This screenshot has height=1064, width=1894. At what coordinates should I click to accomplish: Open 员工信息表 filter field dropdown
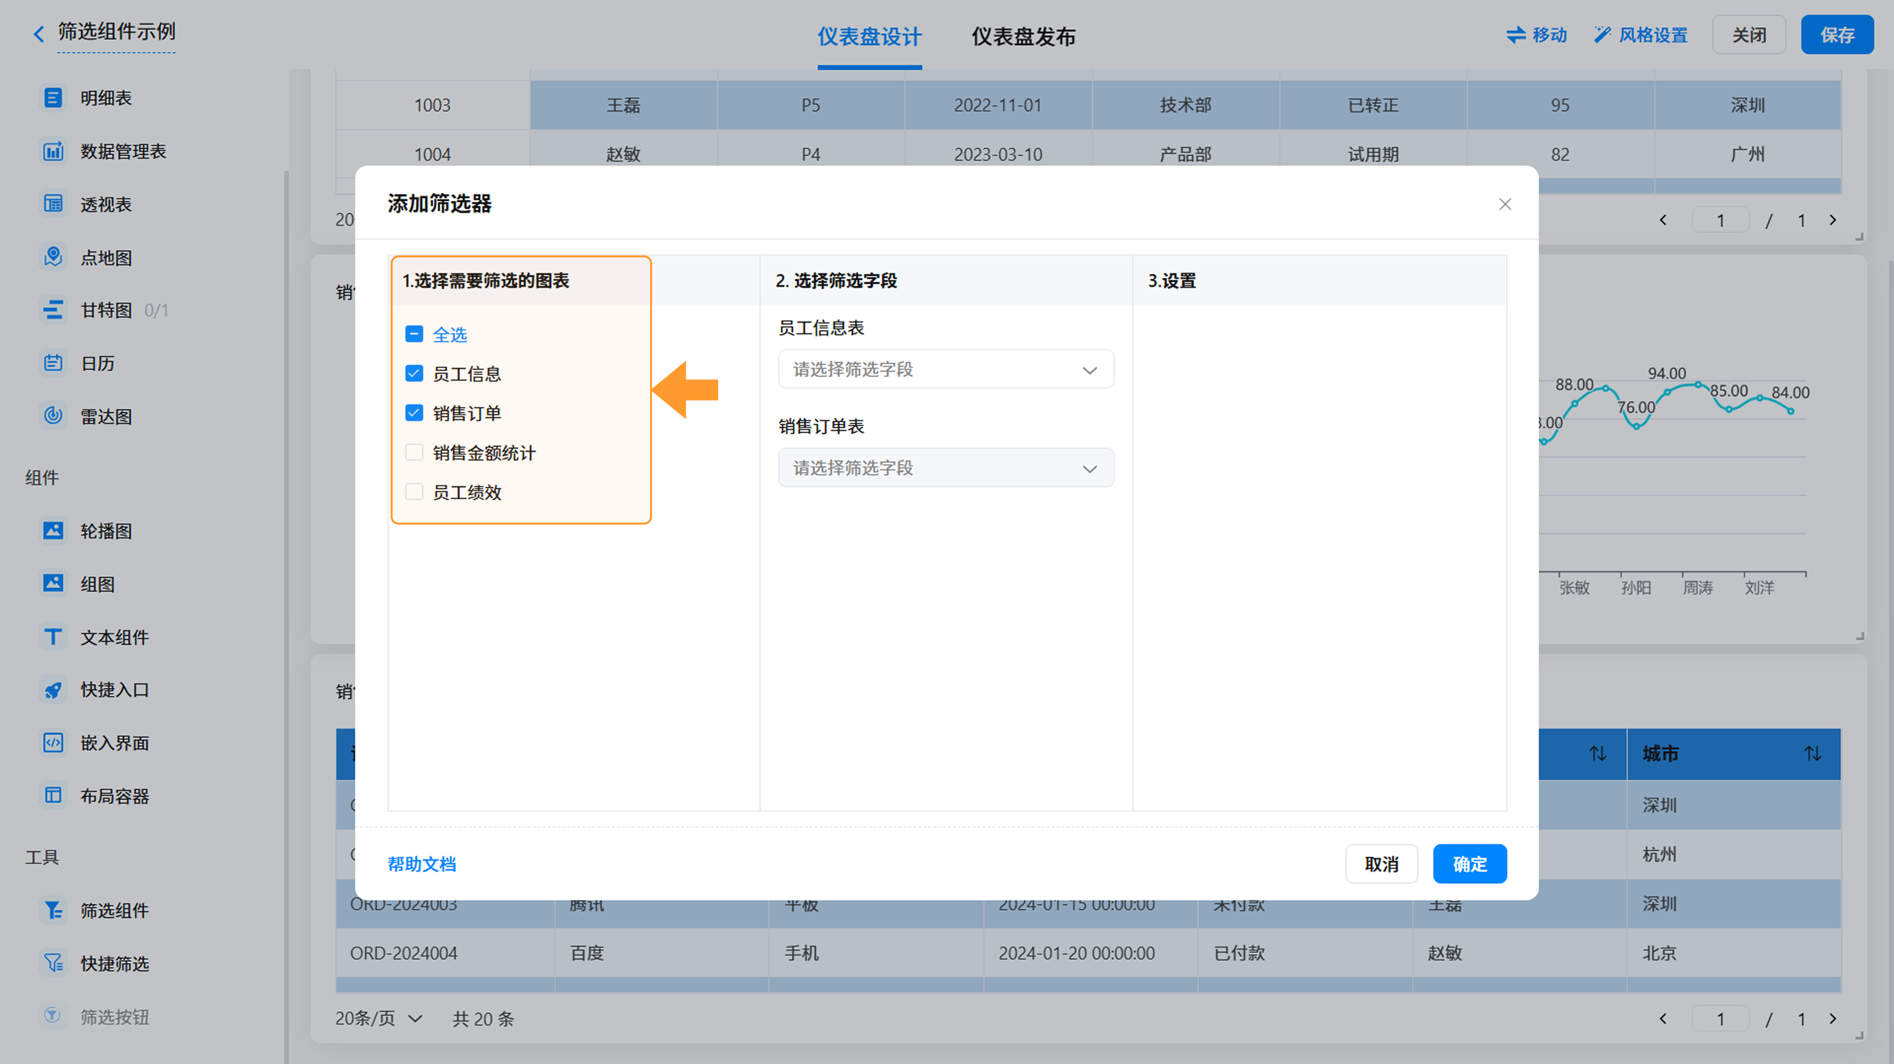coord(946,369)
